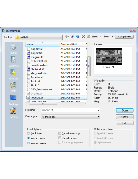Select the Insertion dialog option
Viewport: 138px width, 179px height.
tap(28, 143)
